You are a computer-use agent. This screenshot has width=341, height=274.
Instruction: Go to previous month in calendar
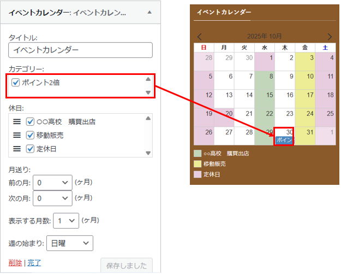pyautogui.click(x=200, y=37)
